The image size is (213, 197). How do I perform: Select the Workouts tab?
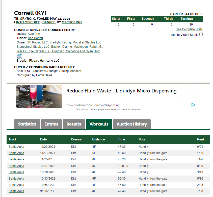click(99, 124)
